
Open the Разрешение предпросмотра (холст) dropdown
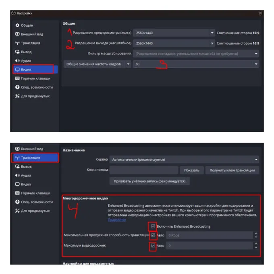pos(174,33)
